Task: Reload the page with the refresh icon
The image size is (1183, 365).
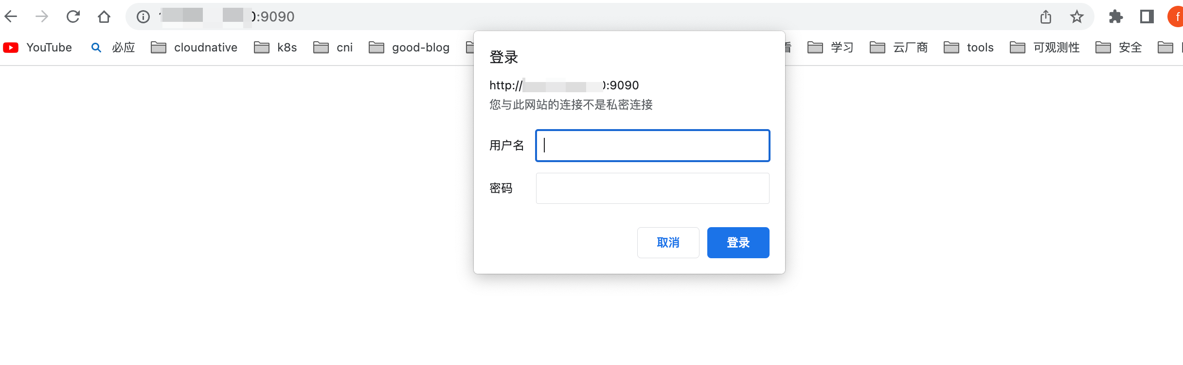Action: pyautogui.click(x=73, y=17)
